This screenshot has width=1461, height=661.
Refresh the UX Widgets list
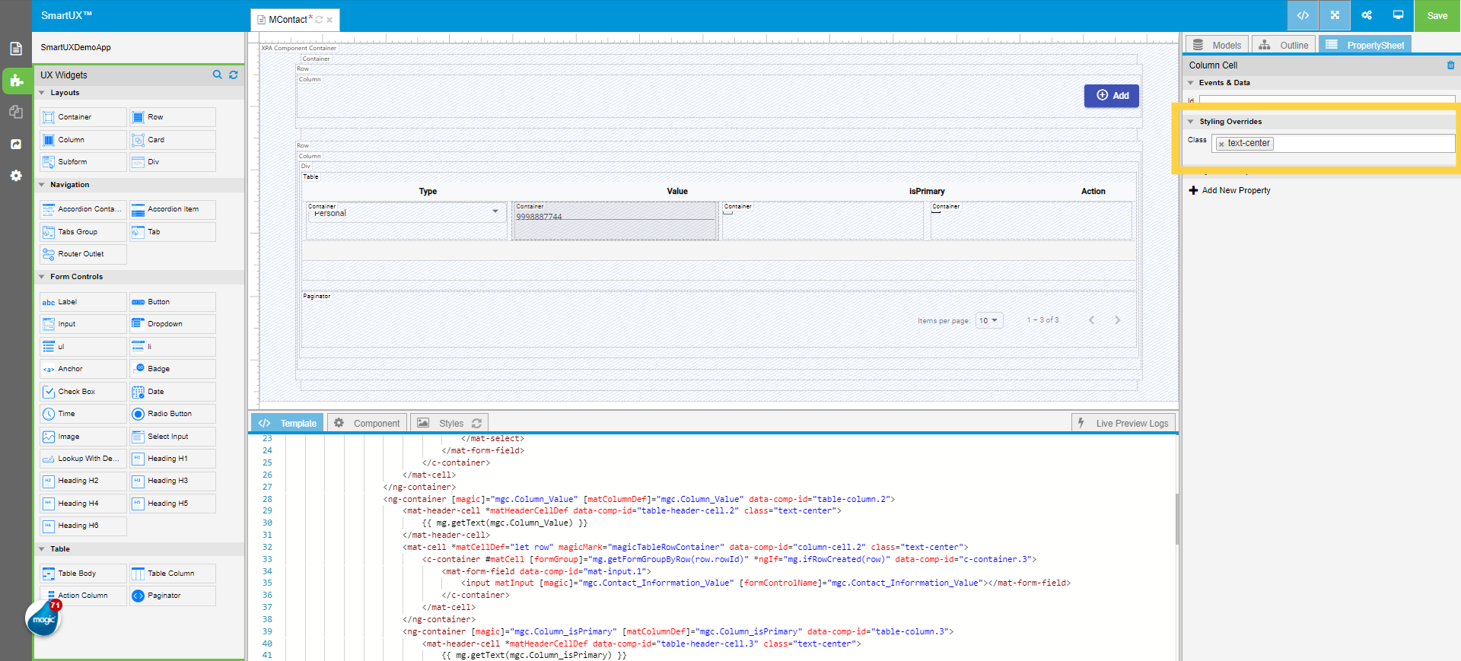(x=234, y=75)
